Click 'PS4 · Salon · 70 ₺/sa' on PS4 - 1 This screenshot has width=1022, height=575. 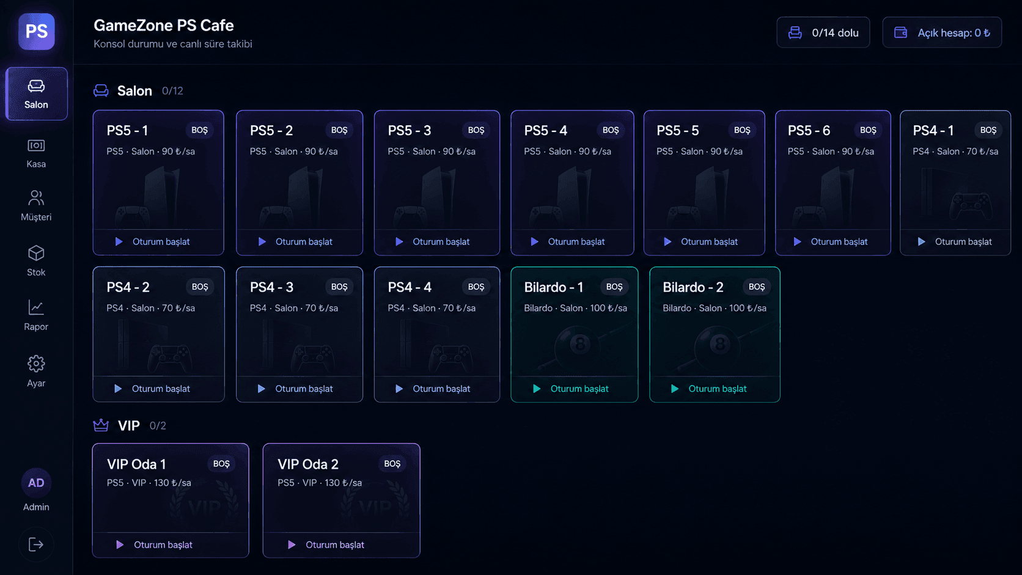pyautogui.click(x=955, y=152)
